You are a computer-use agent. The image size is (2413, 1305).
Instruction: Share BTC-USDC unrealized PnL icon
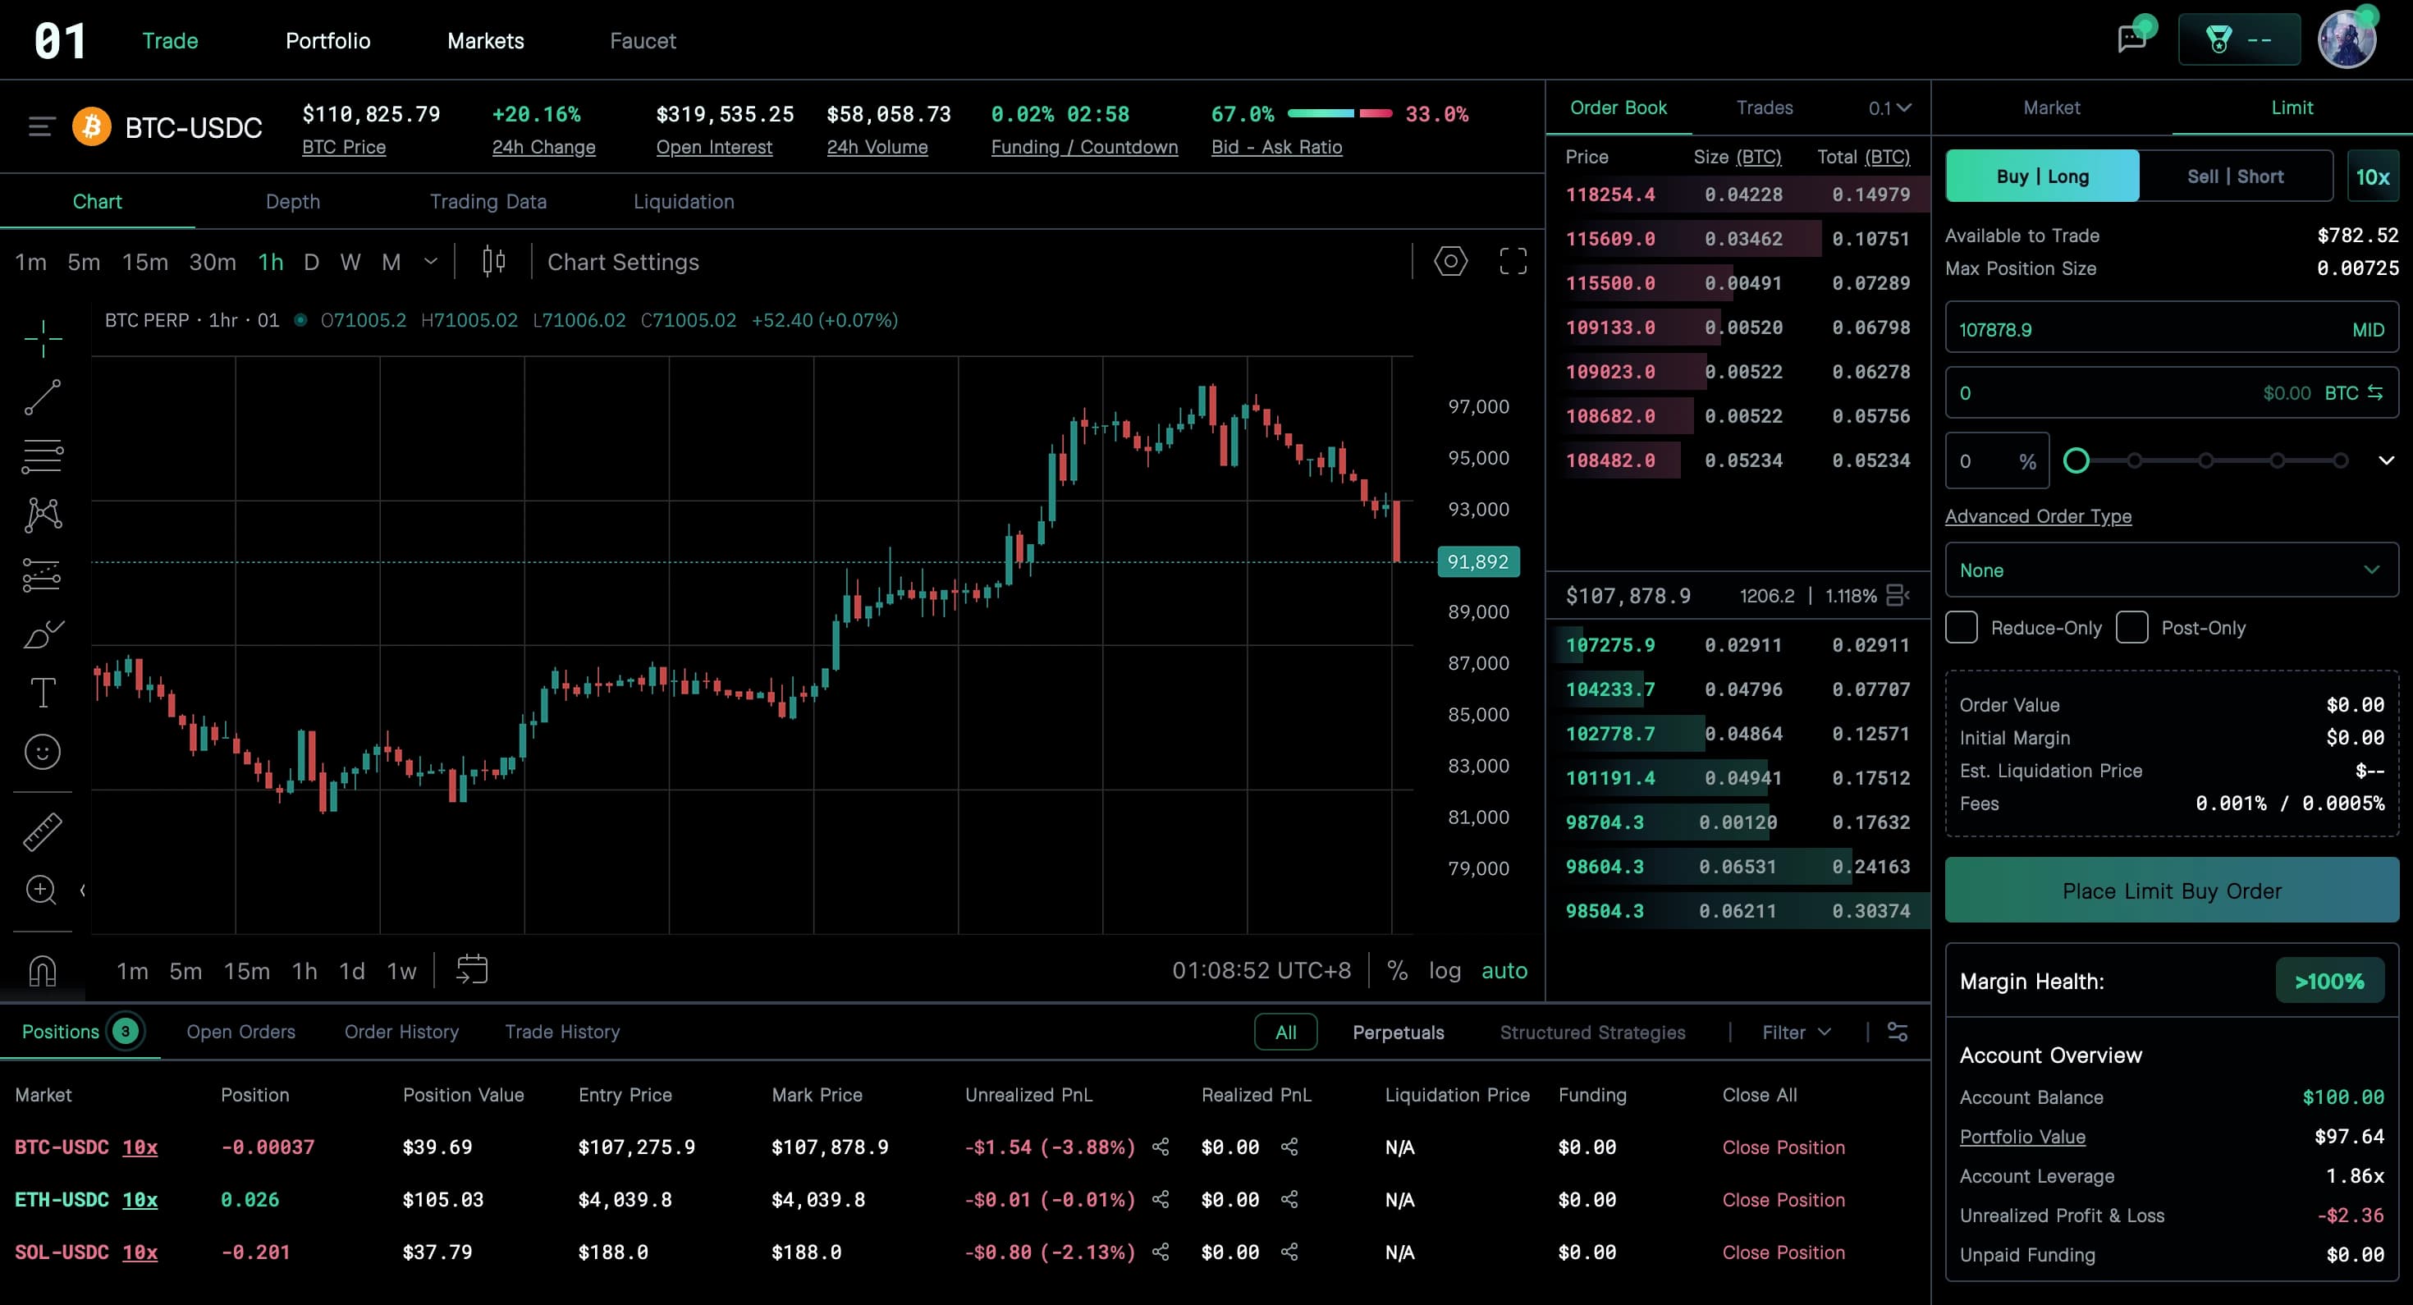(x=1161, y=1147)
